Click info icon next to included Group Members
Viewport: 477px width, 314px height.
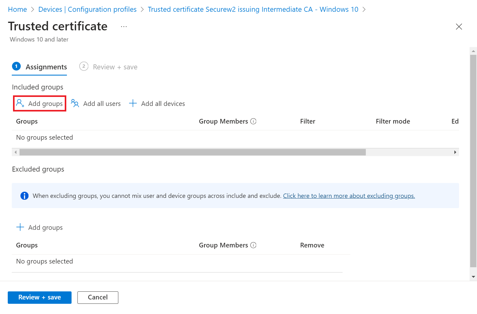(x=253, y=121)
